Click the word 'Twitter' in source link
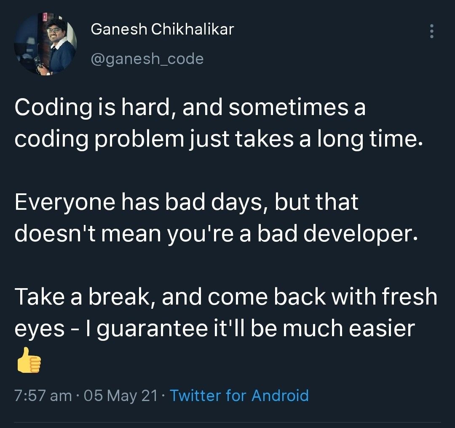Image resolution: width=455 pixels, height=428 pixels. 195,396
